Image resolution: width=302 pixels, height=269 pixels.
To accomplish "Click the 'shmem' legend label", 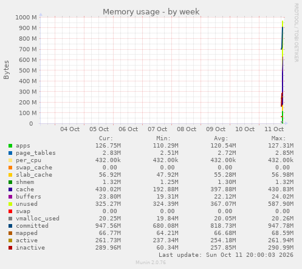I will [25, 182].
